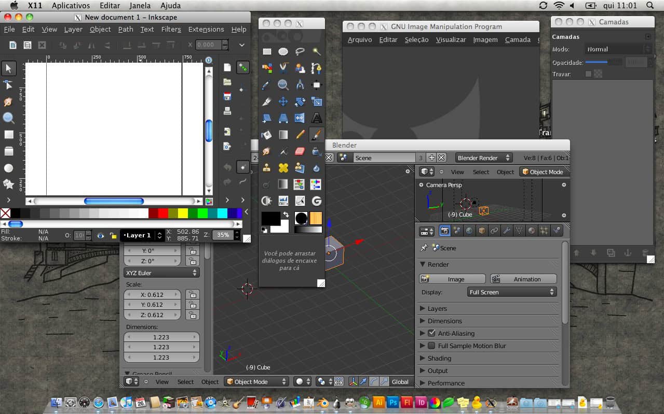This screenshot has width=664, height=414.
Task: Open the Extensions menu in Inkscape
Action: pos(206,30)
